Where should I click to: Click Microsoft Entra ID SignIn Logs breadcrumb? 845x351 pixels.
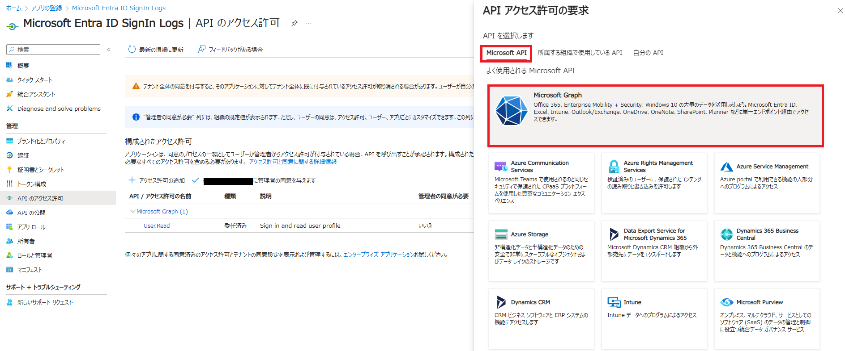pos(119,8)
